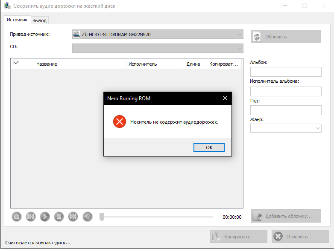This screenshot has height=249, width=334.
Task: Click the eject disc button
Action: pyautogui.click(x=17, y=217)
